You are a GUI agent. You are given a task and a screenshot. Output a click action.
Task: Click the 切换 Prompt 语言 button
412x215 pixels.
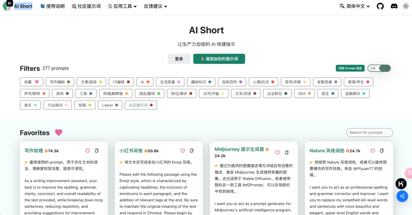point(350,68)
